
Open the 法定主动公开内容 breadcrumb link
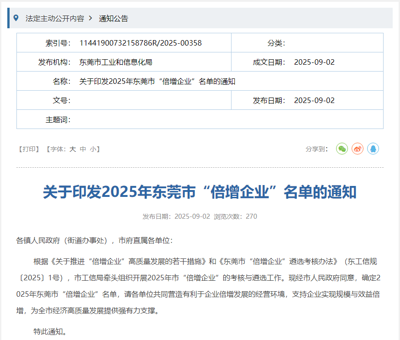coord(55,19)
